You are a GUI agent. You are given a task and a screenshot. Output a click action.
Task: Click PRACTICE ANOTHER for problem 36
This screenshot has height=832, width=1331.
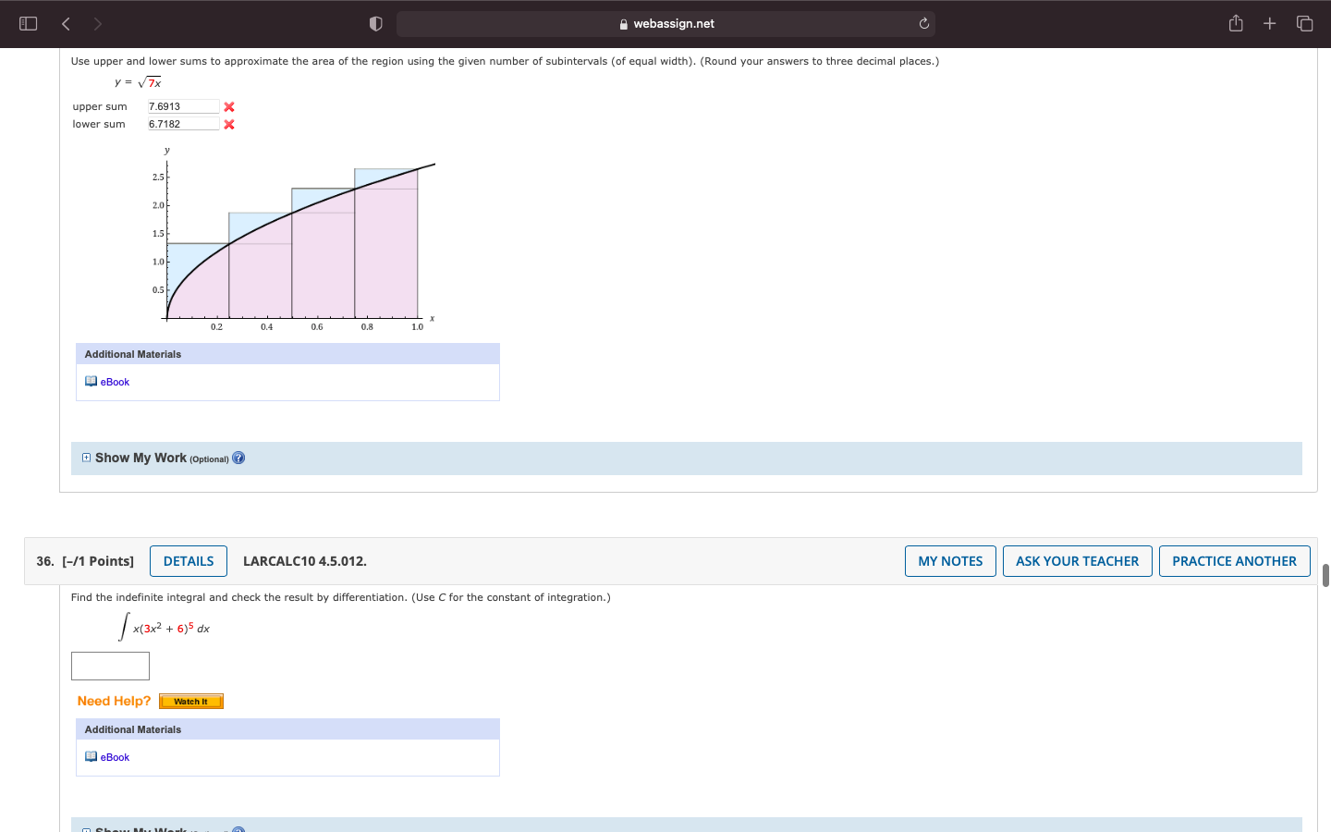point(1234,560)
